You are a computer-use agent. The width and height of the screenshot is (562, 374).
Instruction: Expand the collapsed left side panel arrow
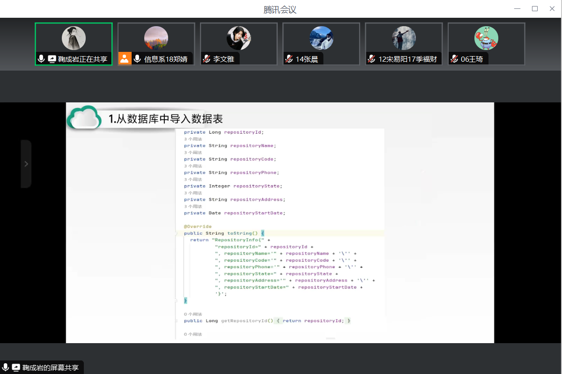tap(26, 164)
